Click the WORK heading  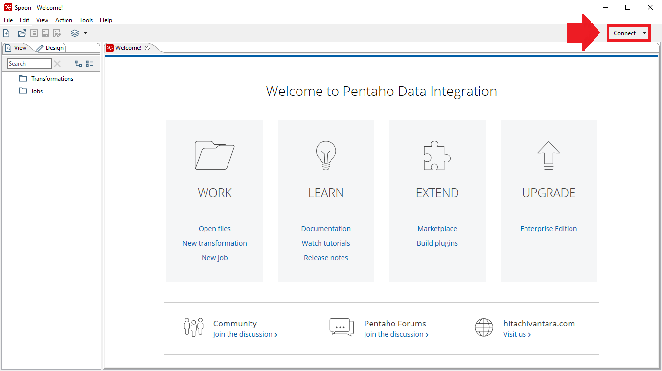(215, 193)
